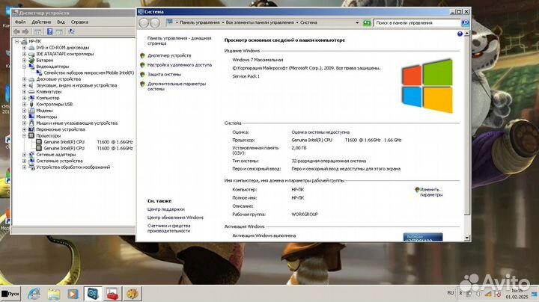This screenshot has width=539, height=302.
Task: Open the Вид menu in Device Manager
Action: click(x=61, y=22)
